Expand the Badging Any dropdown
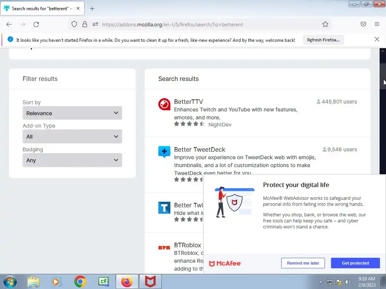The width and height of the screenshot is (386, 289). tap(72, 160)
